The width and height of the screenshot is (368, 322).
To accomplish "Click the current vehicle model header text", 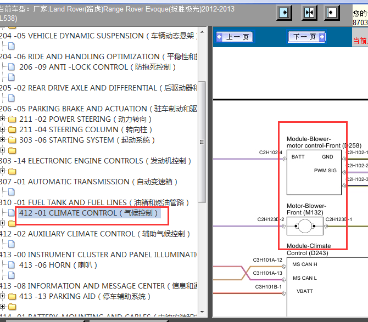I will point(117,14).
